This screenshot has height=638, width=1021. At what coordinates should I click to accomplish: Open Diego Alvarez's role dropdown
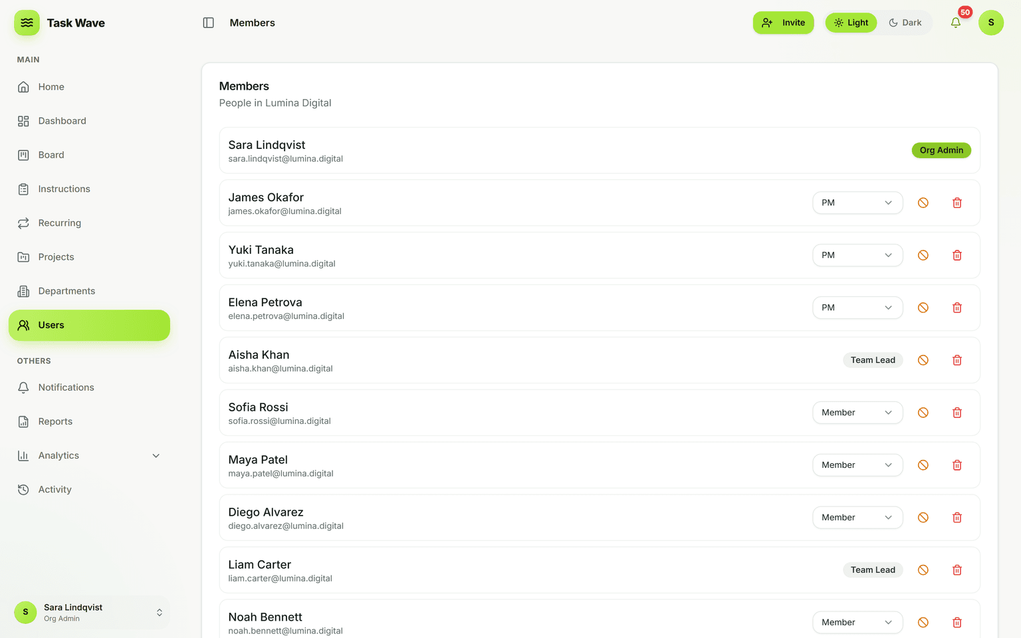tap(857, 518)
